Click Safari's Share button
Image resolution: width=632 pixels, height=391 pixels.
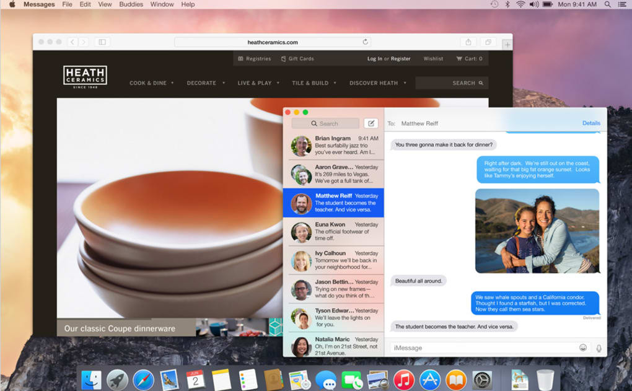pos(468,42)
